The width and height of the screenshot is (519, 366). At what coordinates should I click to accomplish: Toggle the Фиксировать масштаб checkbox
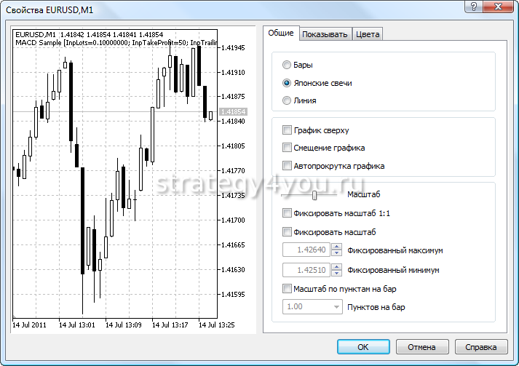287,232
